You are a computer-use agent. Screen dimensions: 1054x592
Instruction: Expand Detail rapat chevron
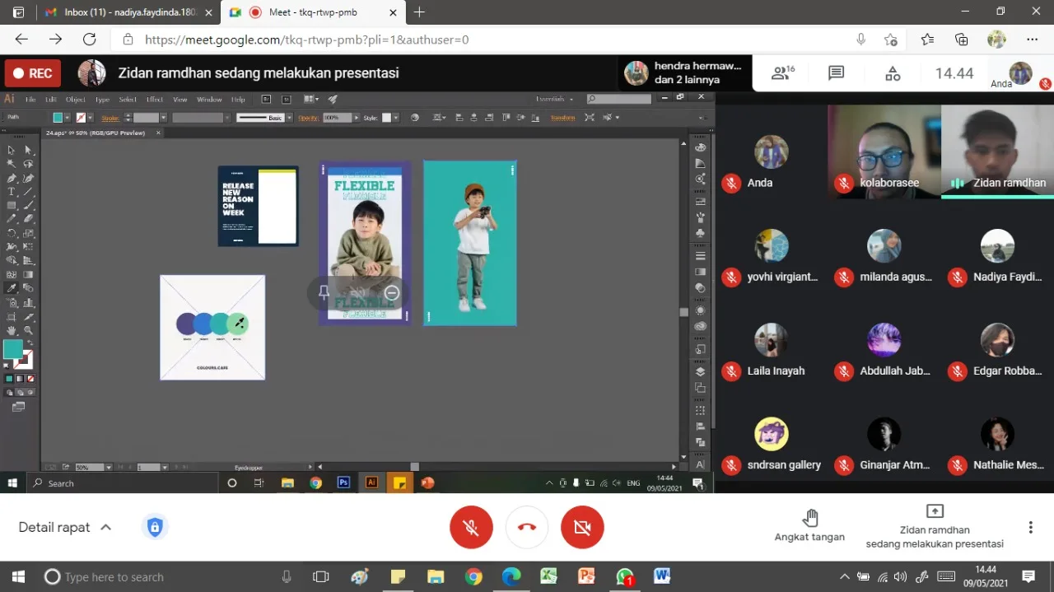[105, 527]
